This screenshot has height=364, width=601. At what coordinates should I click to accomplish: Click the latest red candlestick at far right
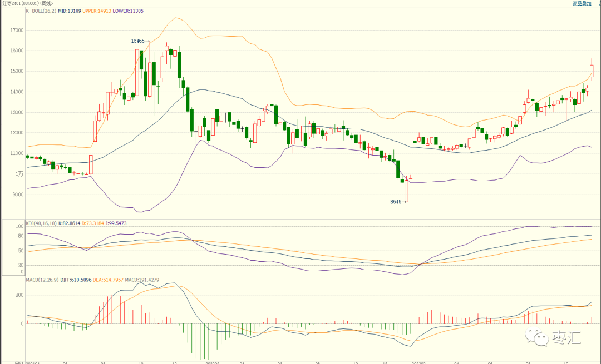[x=592, y=71]
